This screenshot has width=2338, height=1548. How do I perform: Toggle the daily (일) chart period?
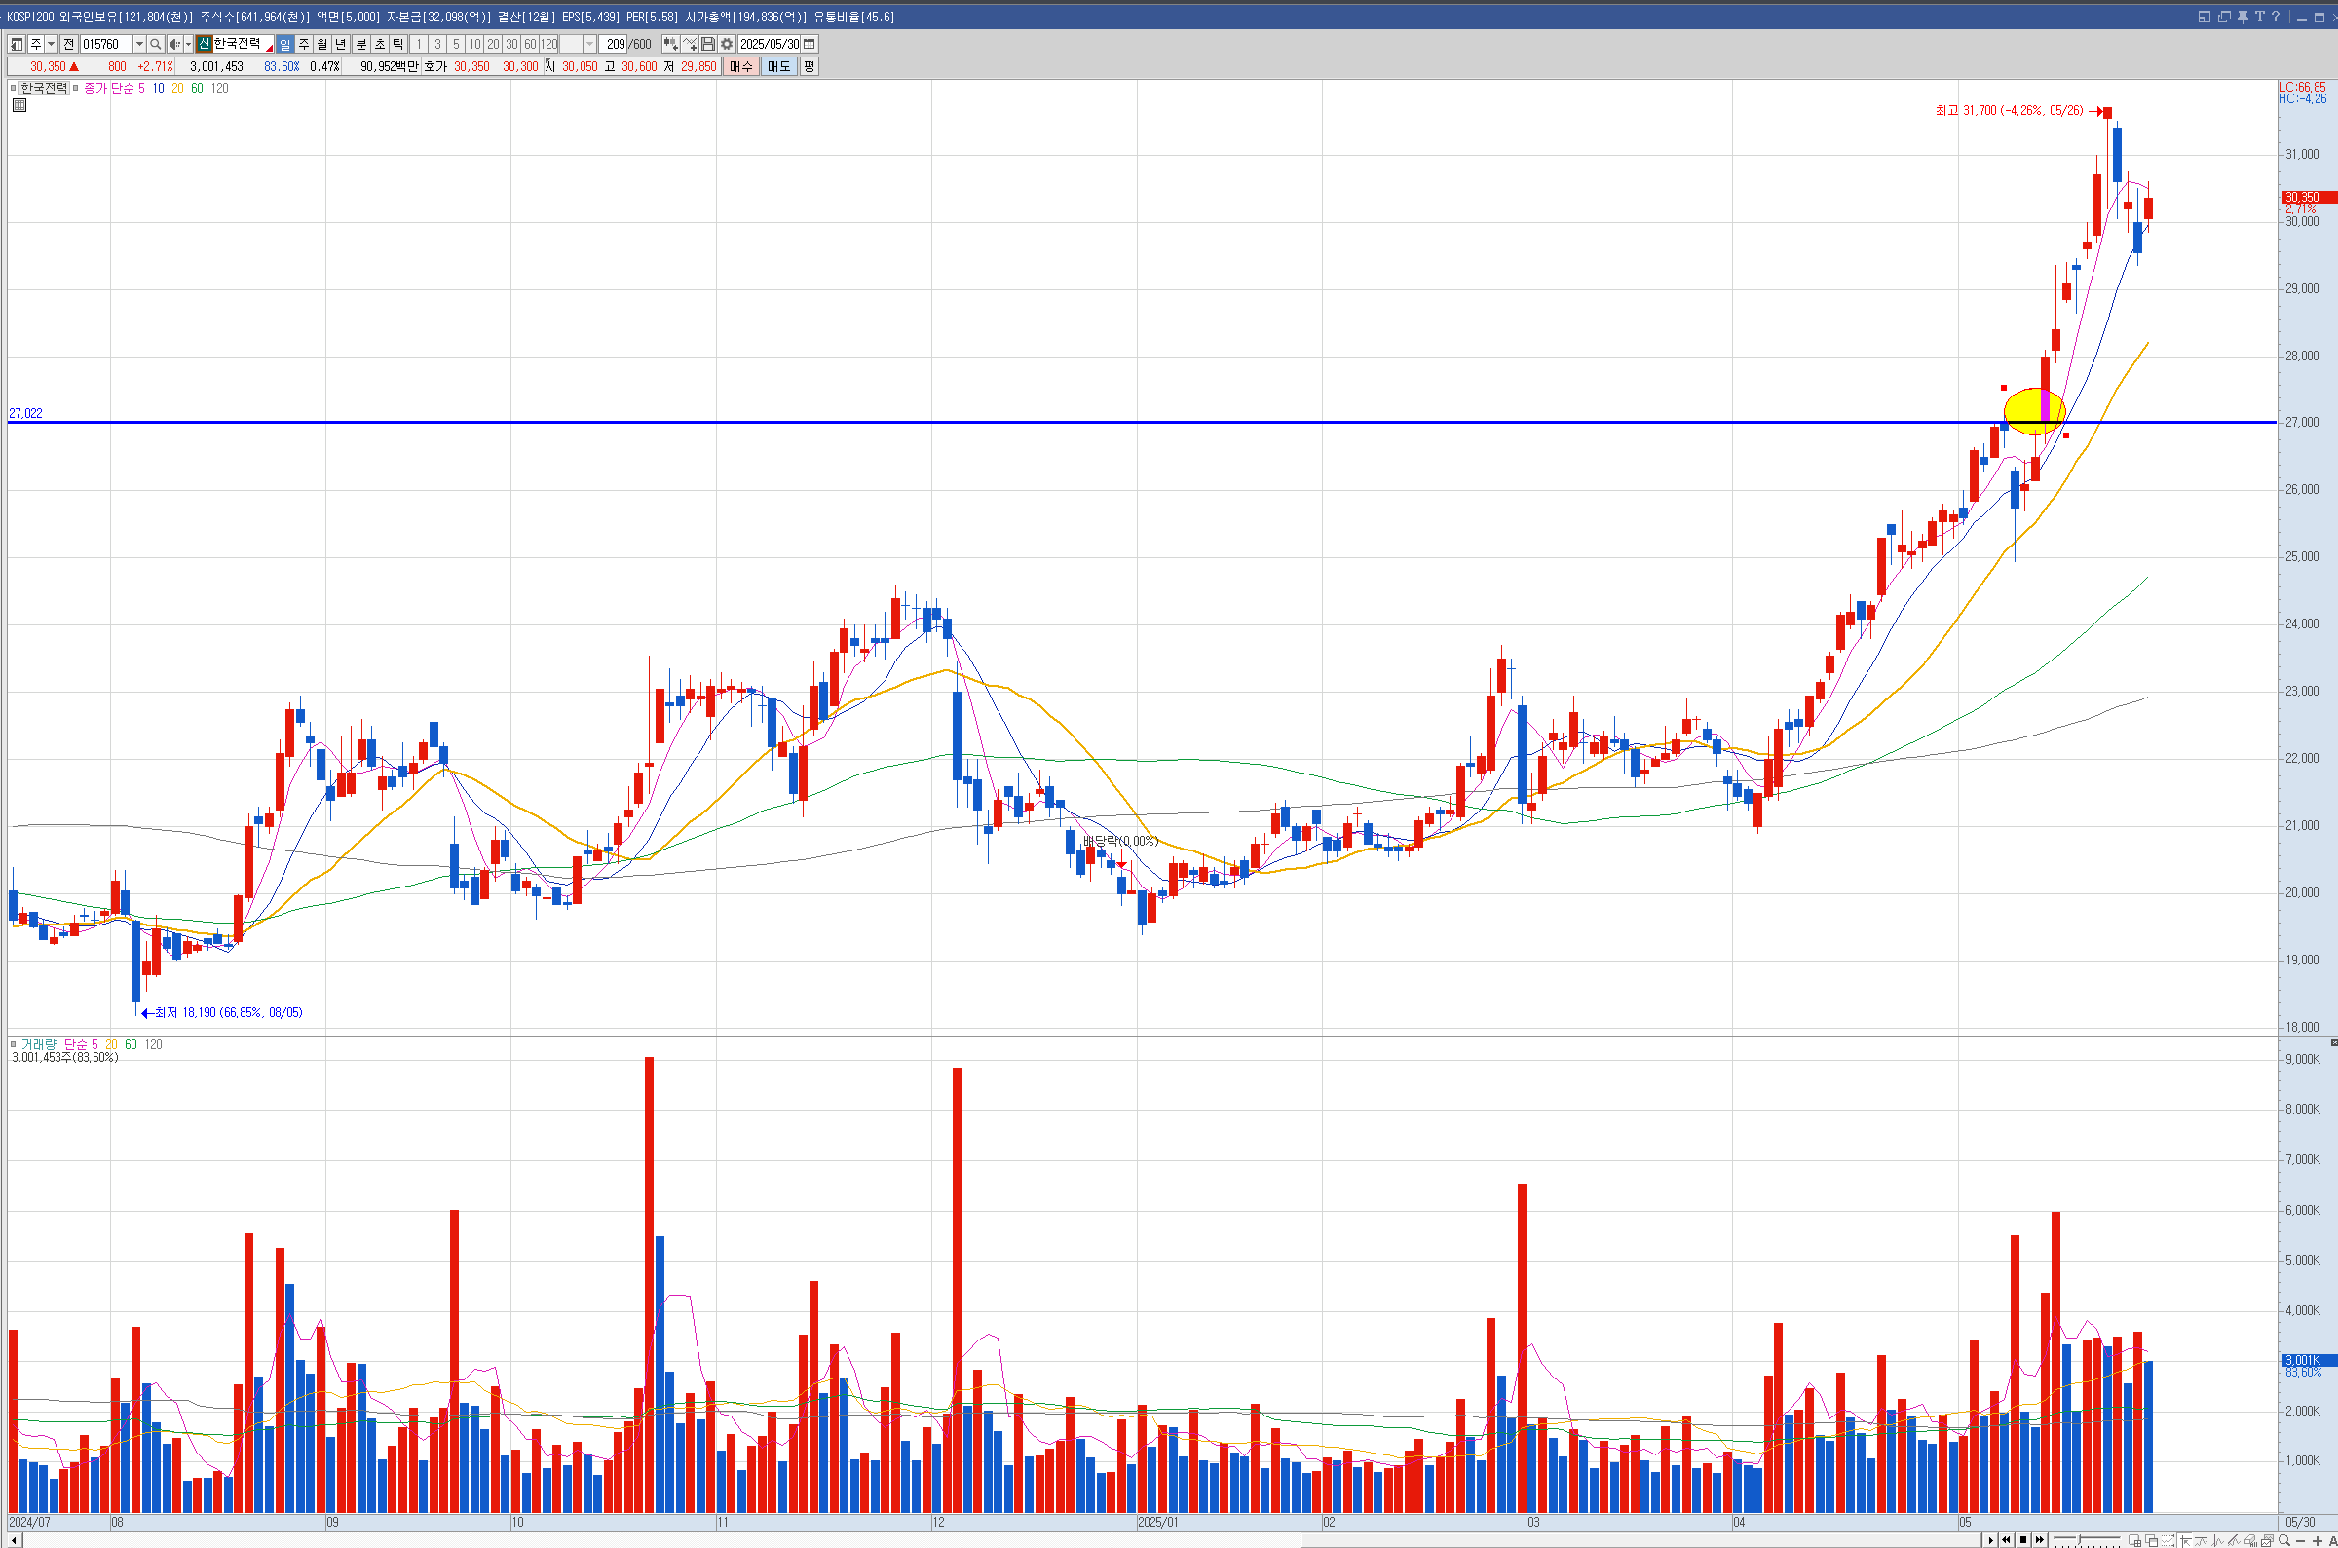284,45
